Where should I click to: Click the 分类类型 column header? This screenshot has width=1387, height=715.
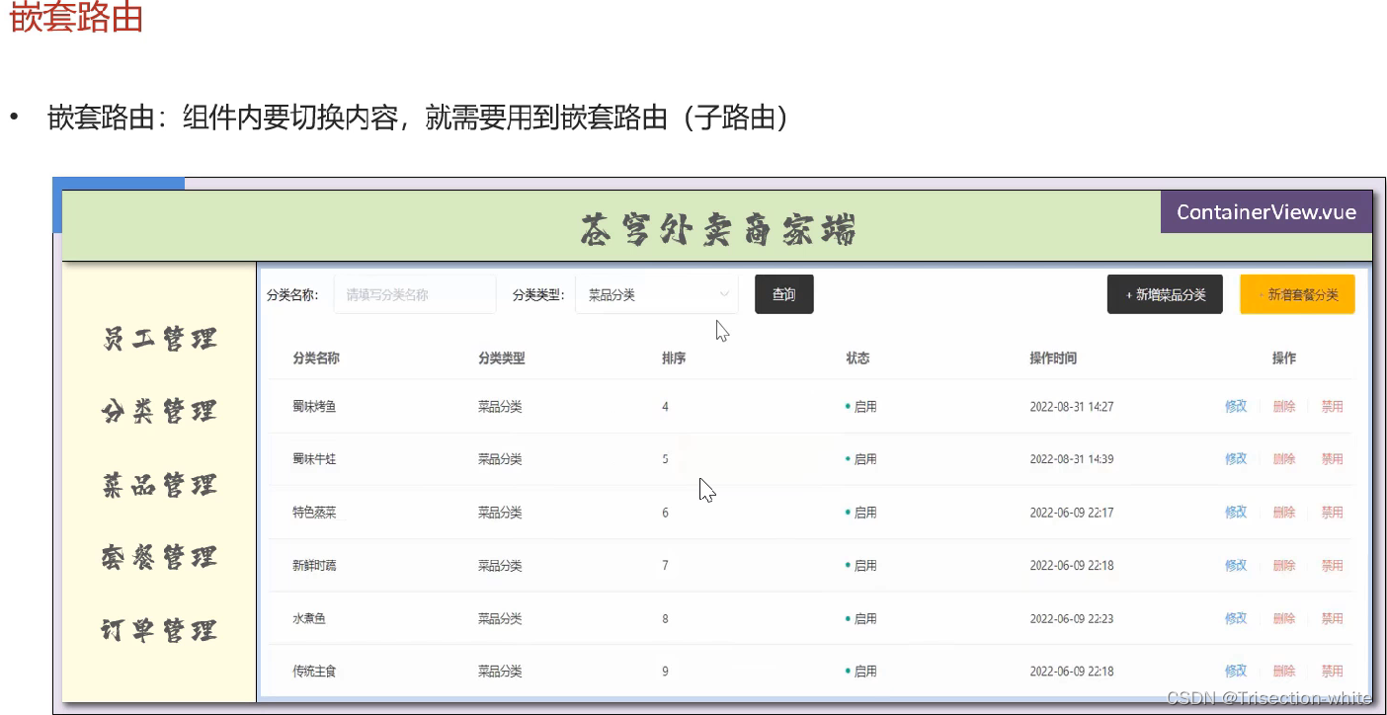pyautogui.click(x=501, y=358)
